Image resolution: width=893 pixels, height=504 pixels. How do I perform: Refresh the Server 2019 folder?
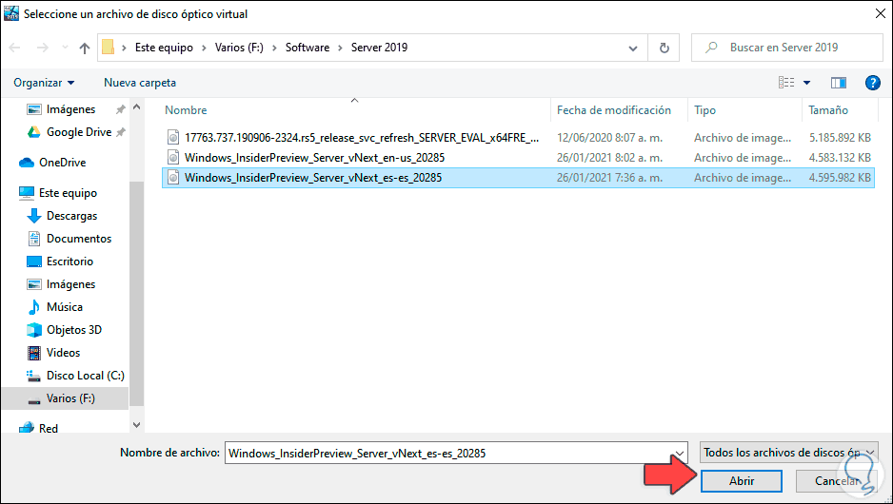(x=665, y=48)
